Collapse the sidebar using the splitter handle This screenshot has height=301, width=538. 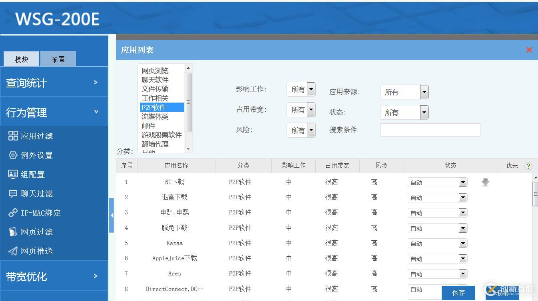(112, 215)
